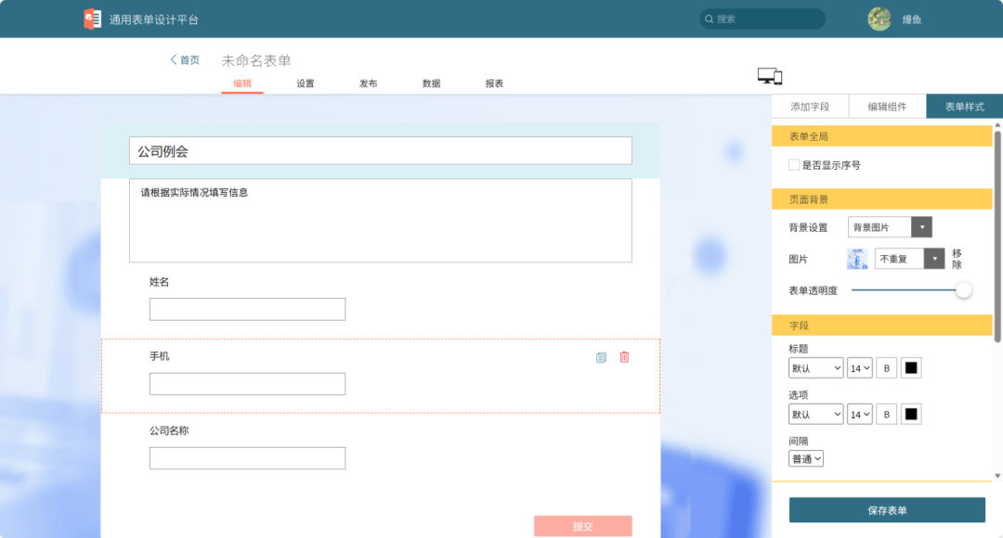
Task: Delete the 手机 field using the trash icon
Action: [624, 357]
